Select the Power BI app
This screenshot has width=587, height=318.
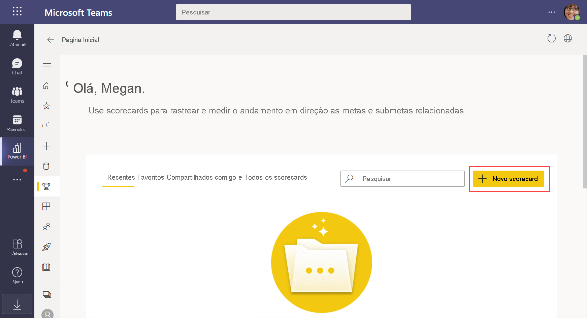(x=17, y=151)
